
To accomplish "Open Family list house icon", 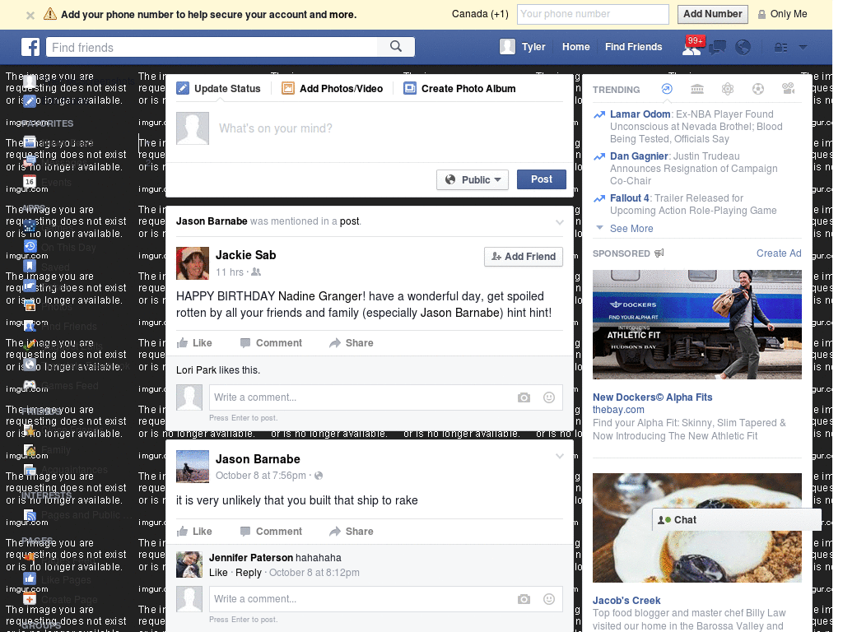I will pyautogui.click(x=30, y=450).
